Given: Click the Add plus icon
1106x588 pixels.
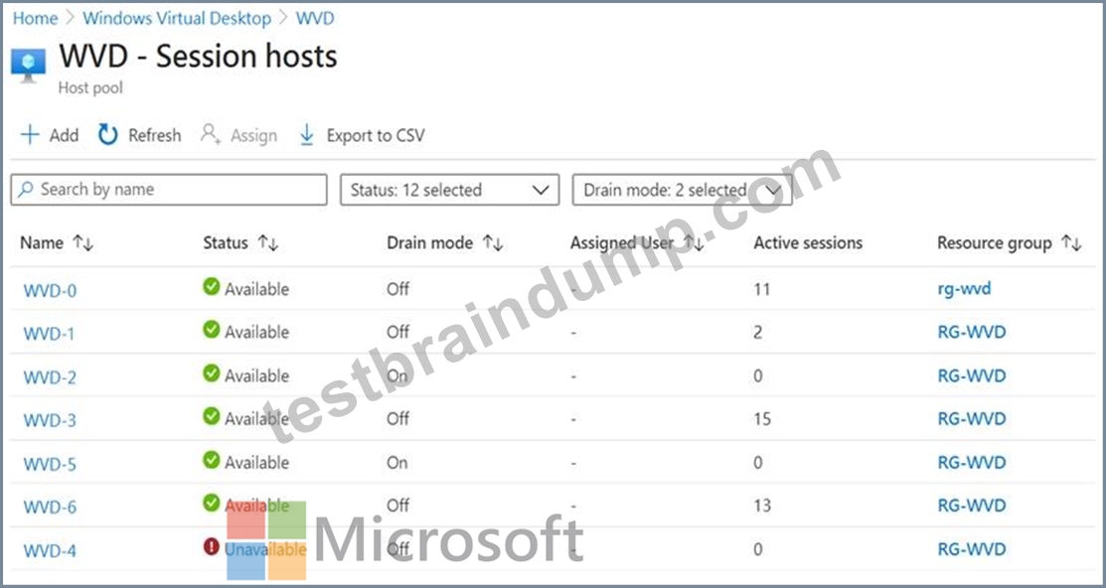Looking at the screenshot, I should [x=30, y=135].
